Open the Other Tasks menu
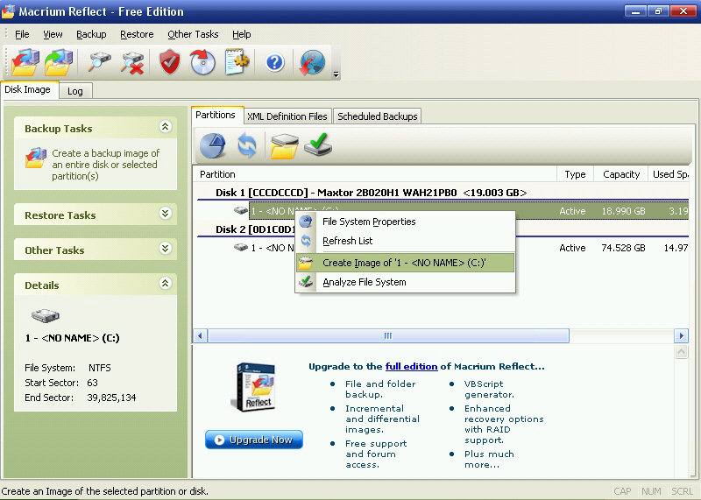The image size is (701, 500). 193,34
